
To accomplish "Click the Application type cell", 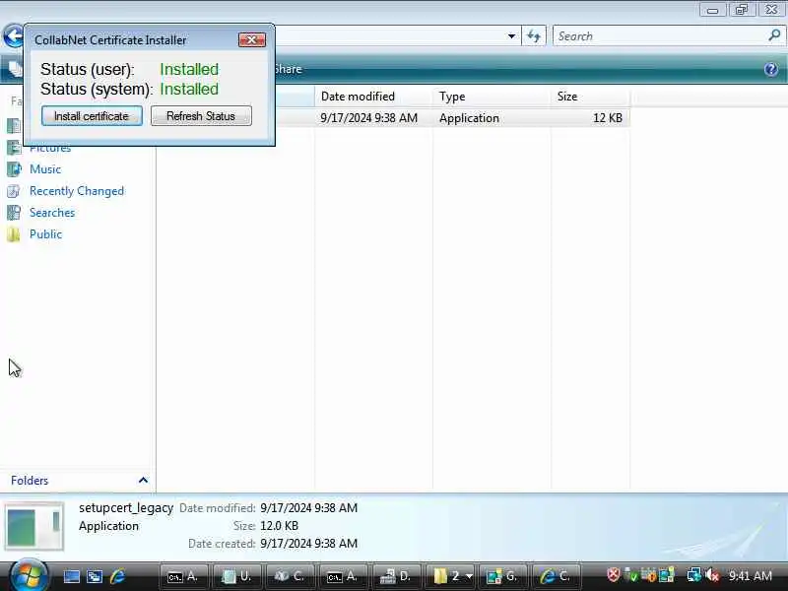I will click(469, 118).
